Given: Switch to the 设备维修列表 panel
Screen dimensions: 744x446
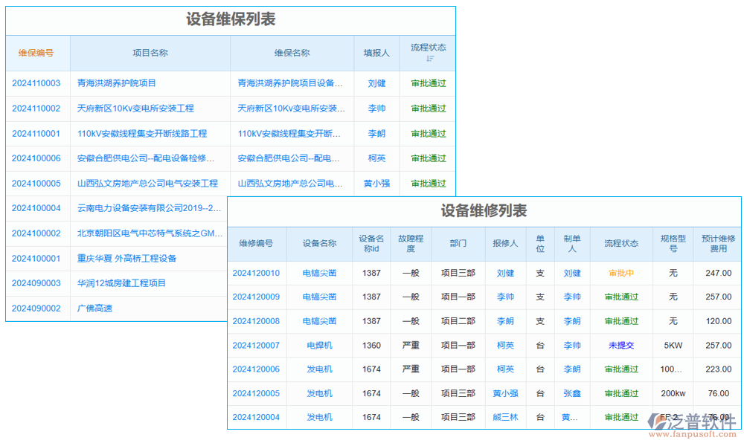Looking at the screenshot, I should click(x=484, y=210).
